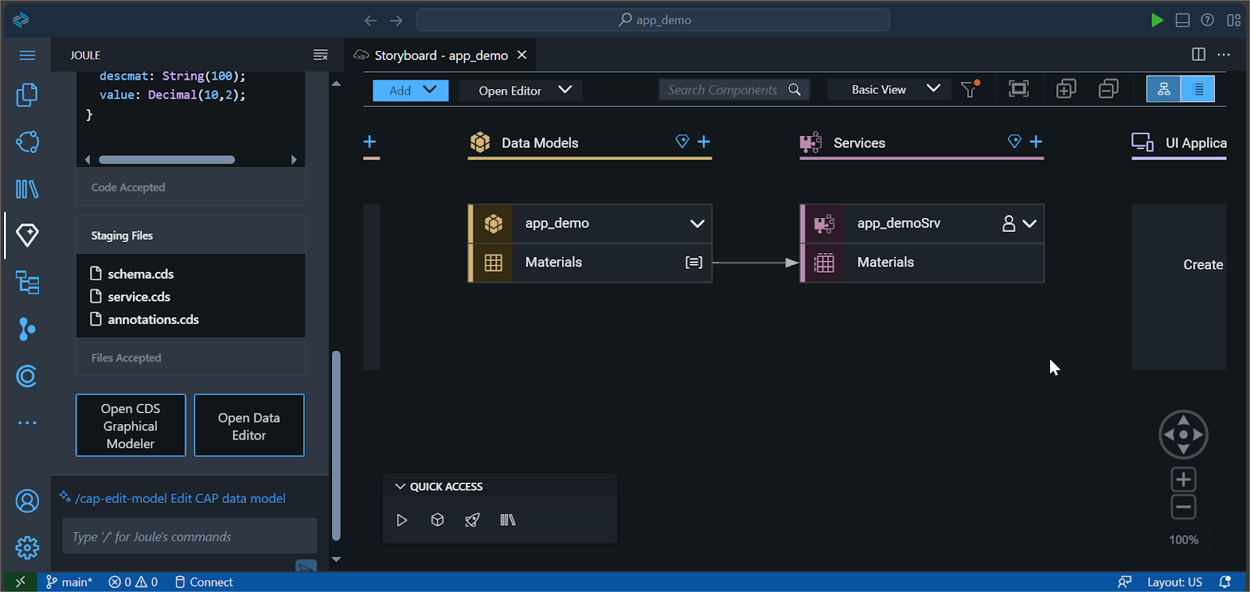Pan storyboard with navigation compass control
This screenshot has height=592, width=1250.
coord(1184,434)
